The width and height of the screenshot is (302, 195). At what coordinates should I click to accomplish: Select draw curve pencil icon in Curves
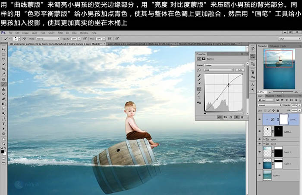[x=199, y=93]
